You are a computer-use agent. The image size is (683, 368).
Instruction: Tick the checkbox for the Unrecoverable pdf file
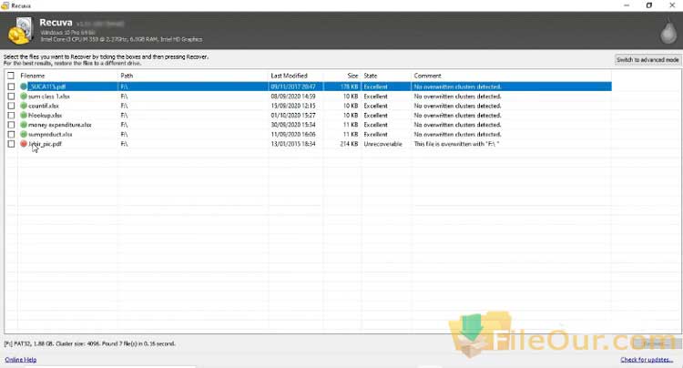(11, 144)
